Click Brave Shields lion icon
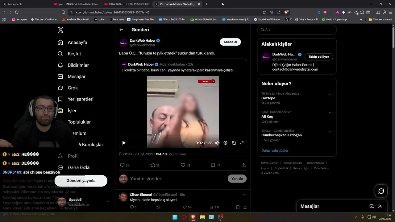 coord(286,12)
